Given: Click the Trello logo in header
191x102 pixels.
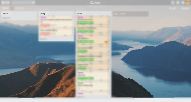Looking at the screenshot, I should (x=95, y=3).
